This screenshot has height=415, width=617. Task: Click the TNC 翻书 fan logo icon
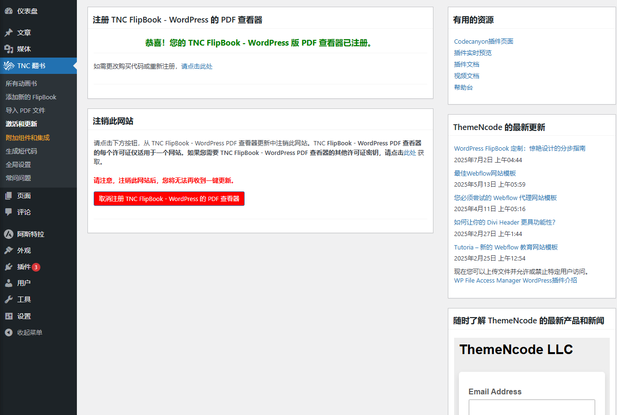(x=9, y=66)
